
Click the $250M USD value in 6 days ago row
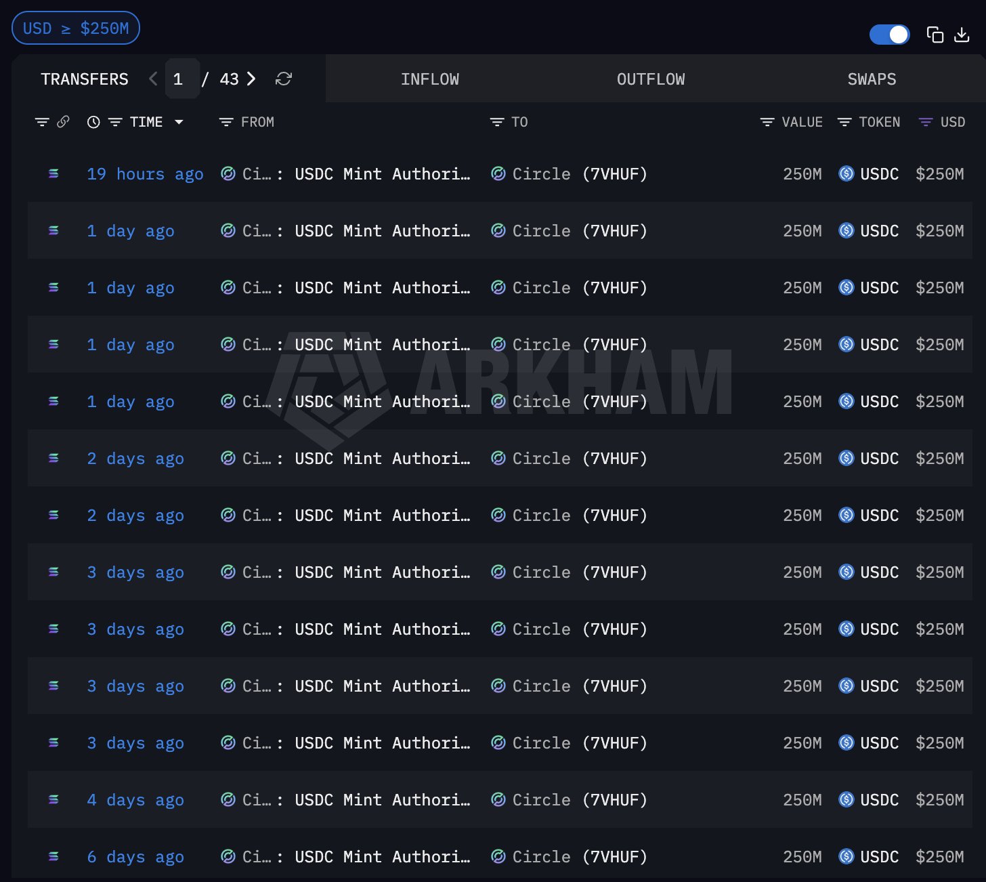click(x=940, y=857)
